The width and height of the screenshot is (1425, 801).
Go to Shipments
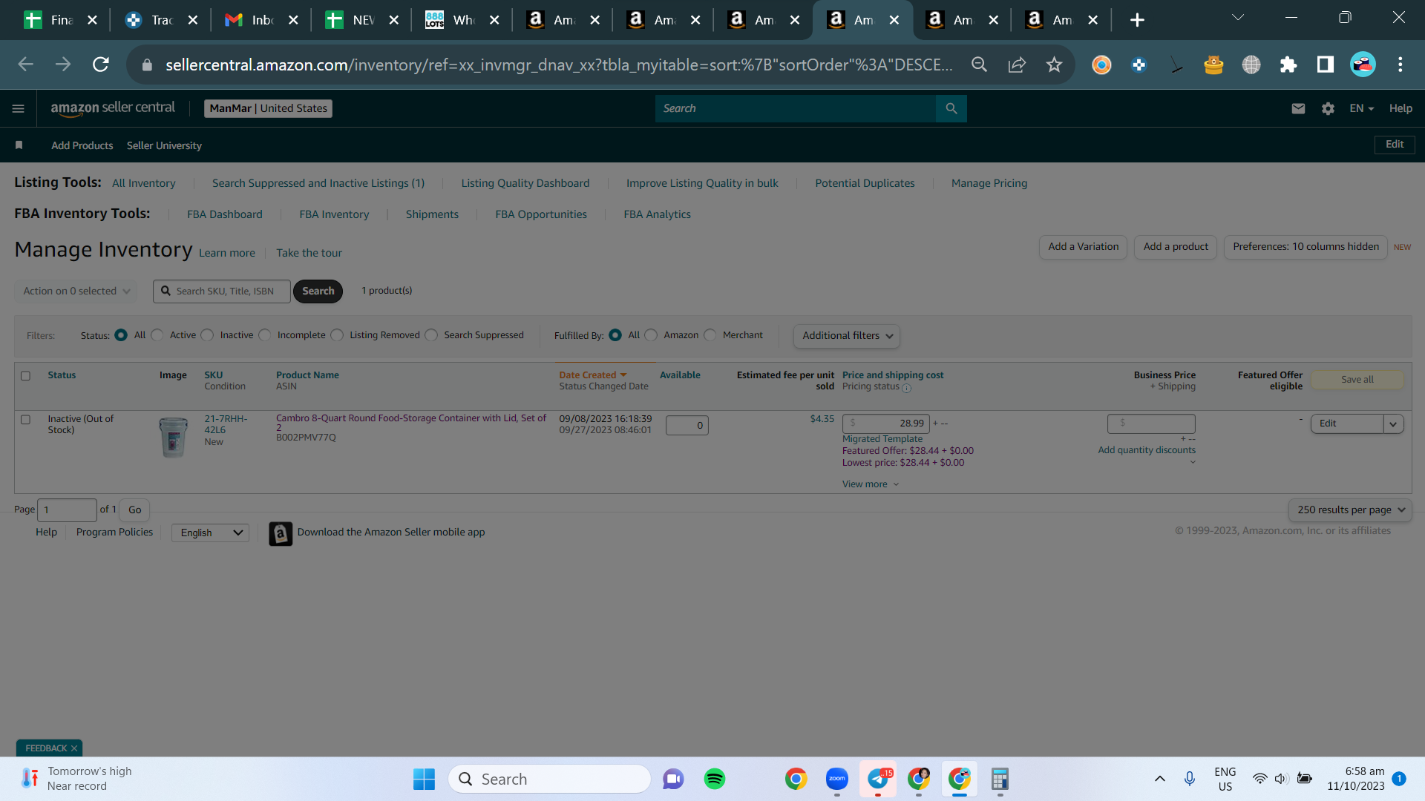pyautogui.click(x=432, y=214)
